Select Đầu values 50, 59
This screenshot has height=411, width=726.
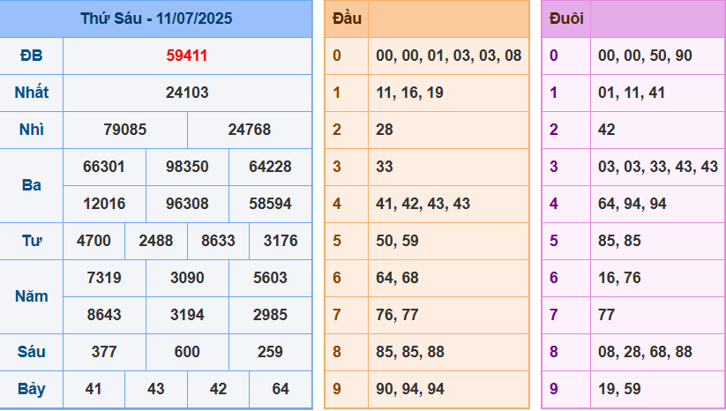(397, 241)
